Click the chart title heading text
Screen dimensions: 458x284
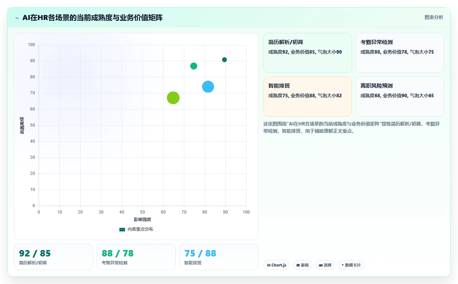pyautogui.click(x=92, y=18)
